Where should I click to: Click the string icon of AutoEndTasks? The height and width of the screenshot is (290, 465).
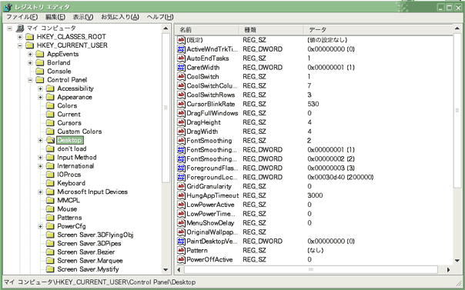click(181, 58)
